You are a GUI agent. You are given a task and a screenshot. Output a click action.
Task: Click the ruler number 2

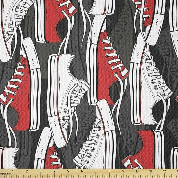[x=27, y=171]
